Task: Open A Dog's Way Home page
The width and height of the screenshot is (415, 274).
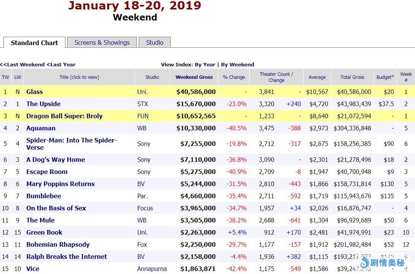Action: [x=55, y=160]
